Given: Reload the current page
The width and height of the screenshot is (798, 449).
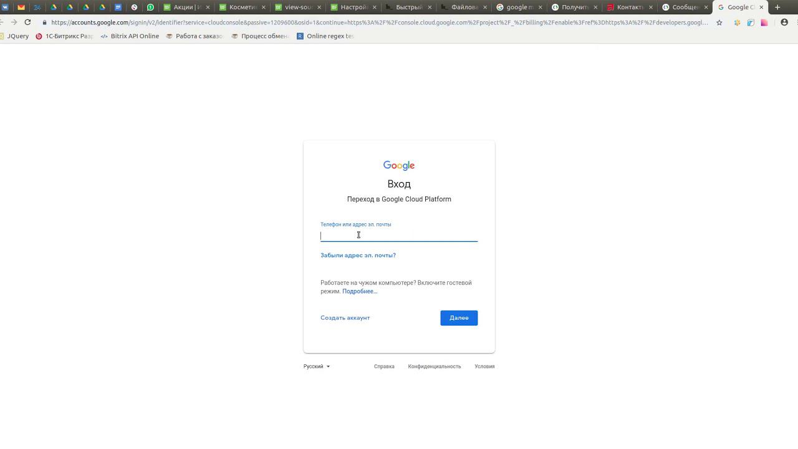Looking at the screenshot, I should coord(27,22).
